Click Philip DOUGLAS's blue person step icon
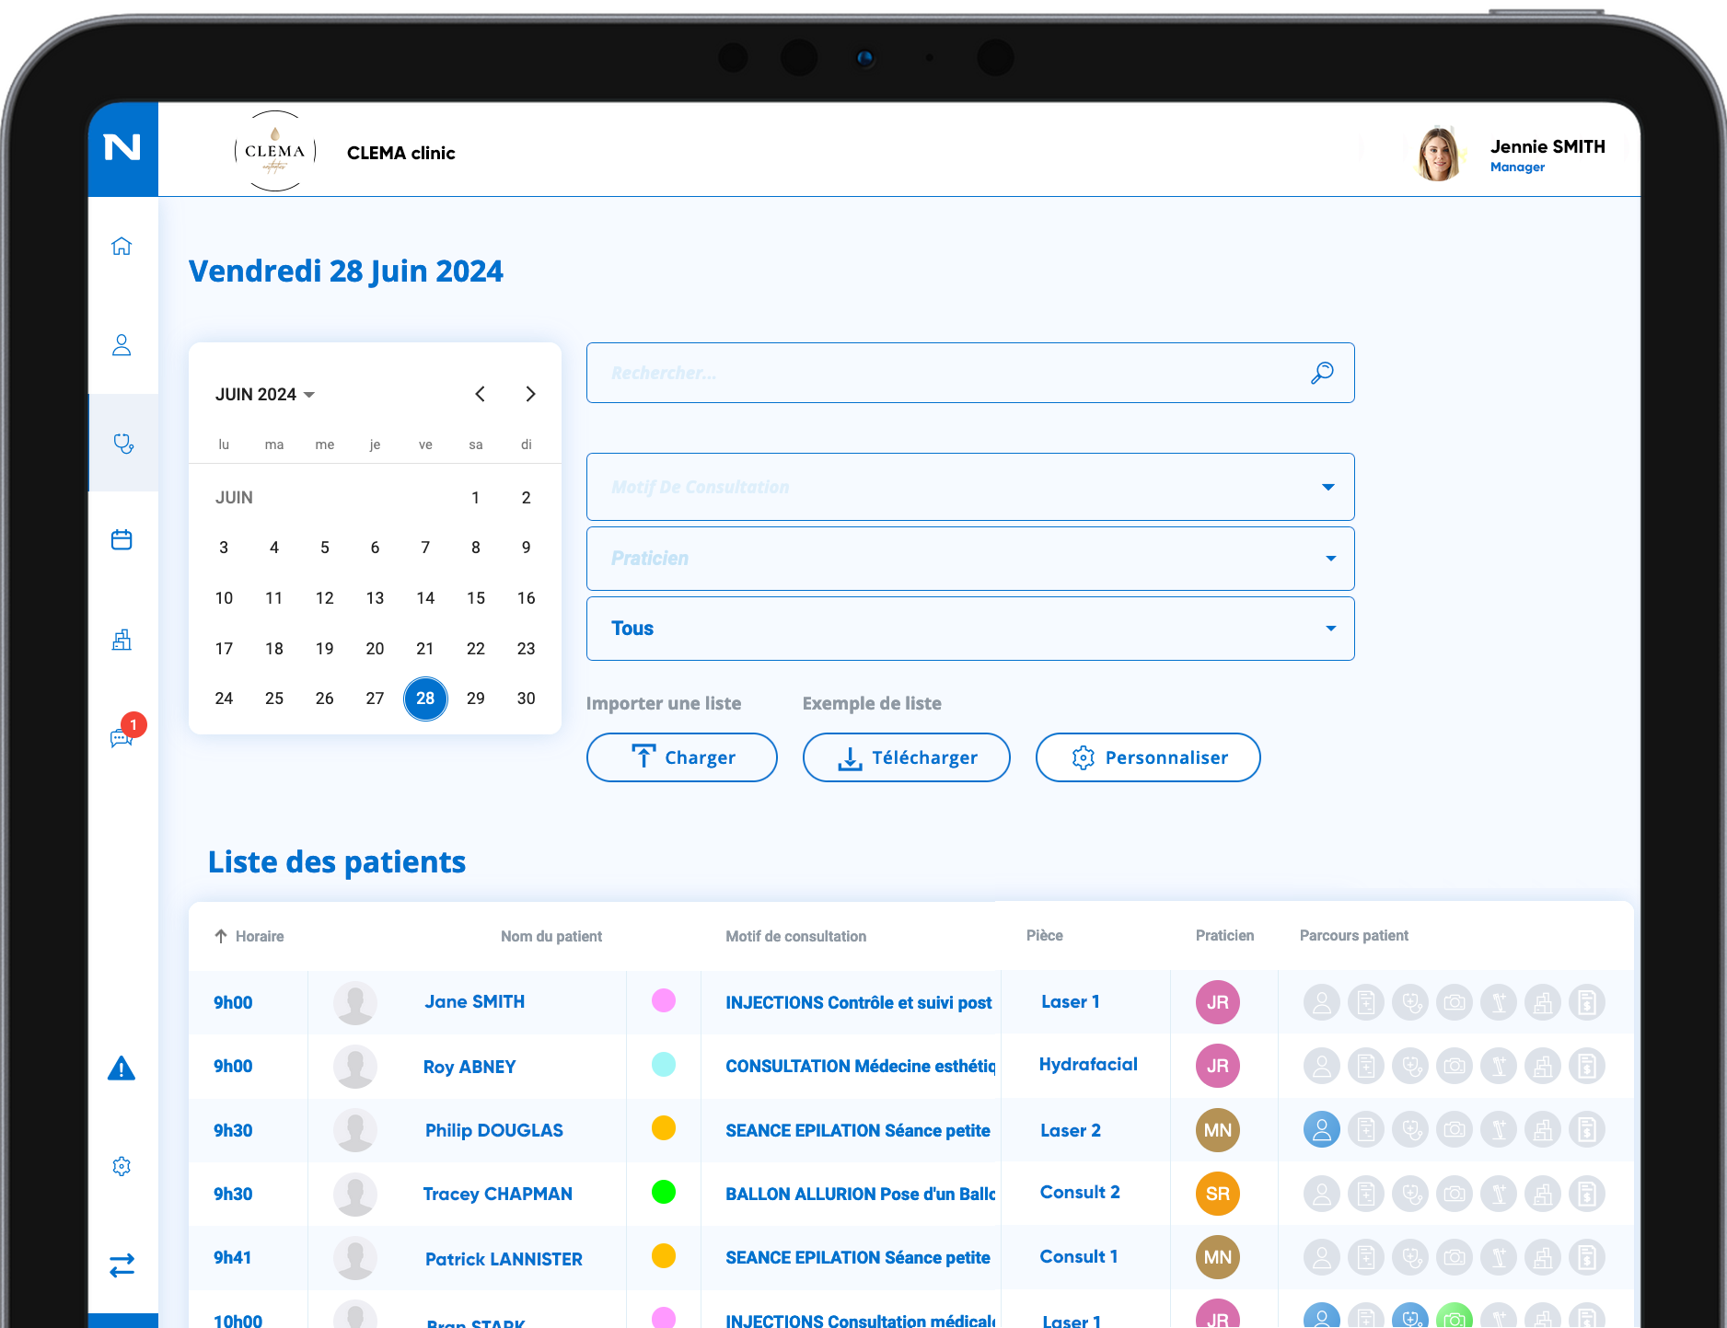The width and height of the screenshot is (1727, 1328). [x=1321, y=1129]
